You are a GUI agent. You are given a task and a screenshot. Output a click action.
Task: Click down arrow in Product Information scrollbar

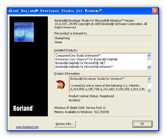pos(149,91)
